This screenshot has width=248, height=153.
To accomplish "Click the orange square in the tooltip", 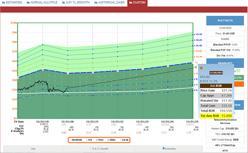I will click(x=201, y=67).
